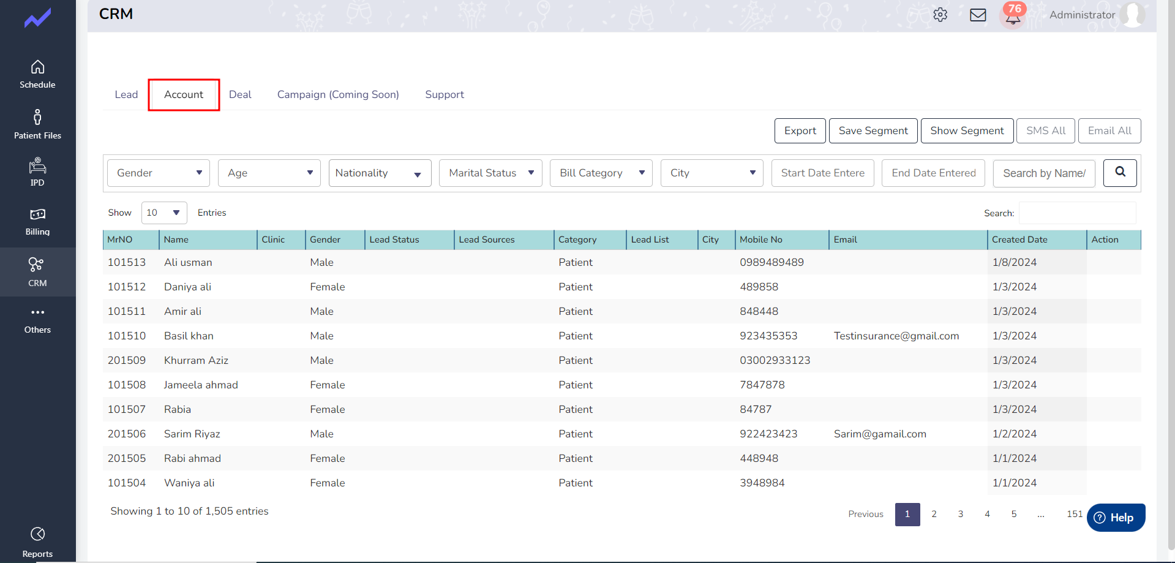The image size is (1175, 563).
Task: Sort by Lead Sources column header
Action: click(x=504, y=240)
